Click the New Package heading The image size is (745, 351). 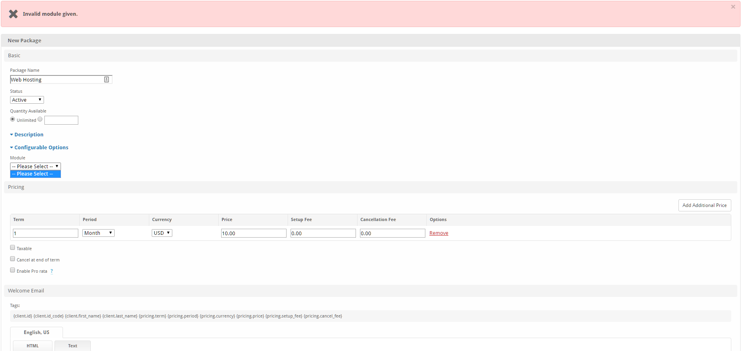point(25,40)
